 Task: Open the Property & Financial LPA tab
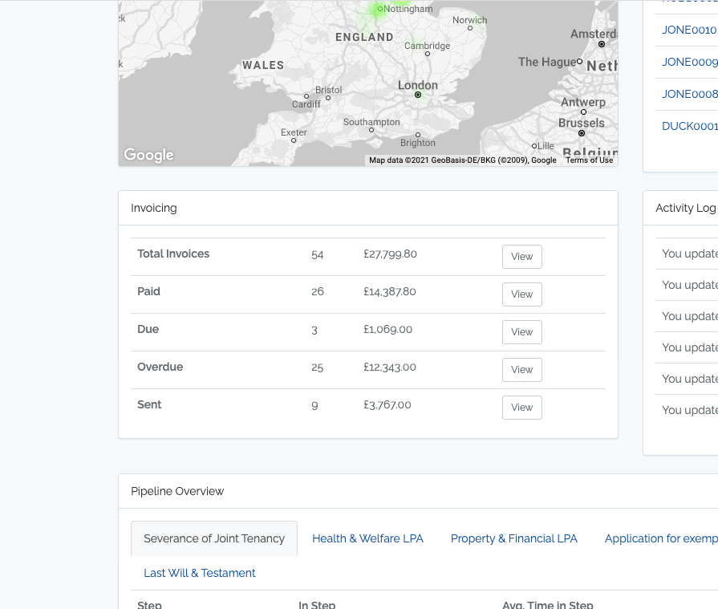click(513, 538)
